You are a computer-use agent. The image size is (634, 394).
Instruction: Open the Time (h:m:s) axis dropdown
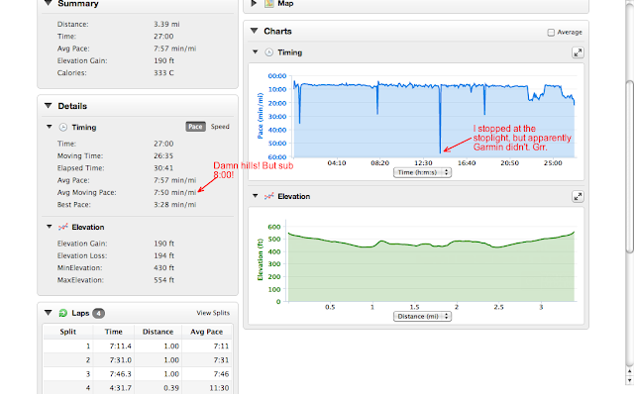423,172
